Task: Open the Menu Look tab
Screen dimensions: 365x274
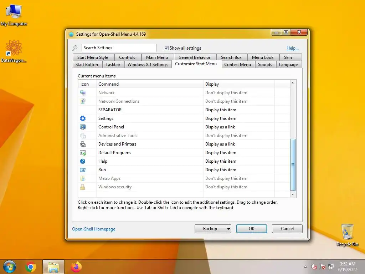Action: pos(263,57)
